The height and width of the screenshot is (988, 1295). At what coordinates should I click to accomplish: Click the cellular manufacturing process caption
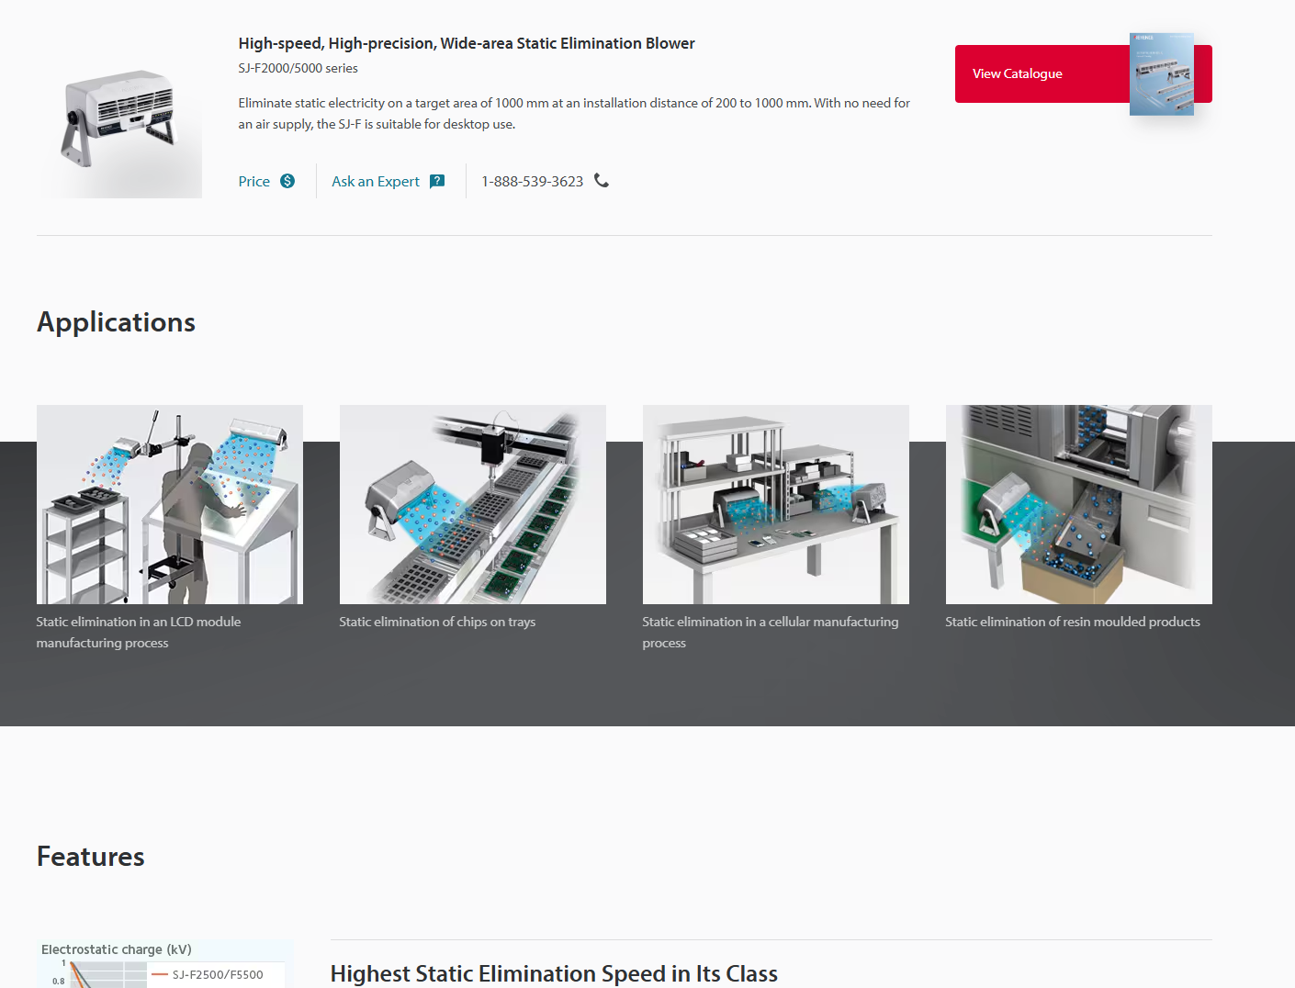coord(770,632)
